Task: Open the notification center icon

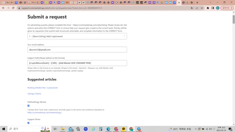Action: (x=231, y=129)
